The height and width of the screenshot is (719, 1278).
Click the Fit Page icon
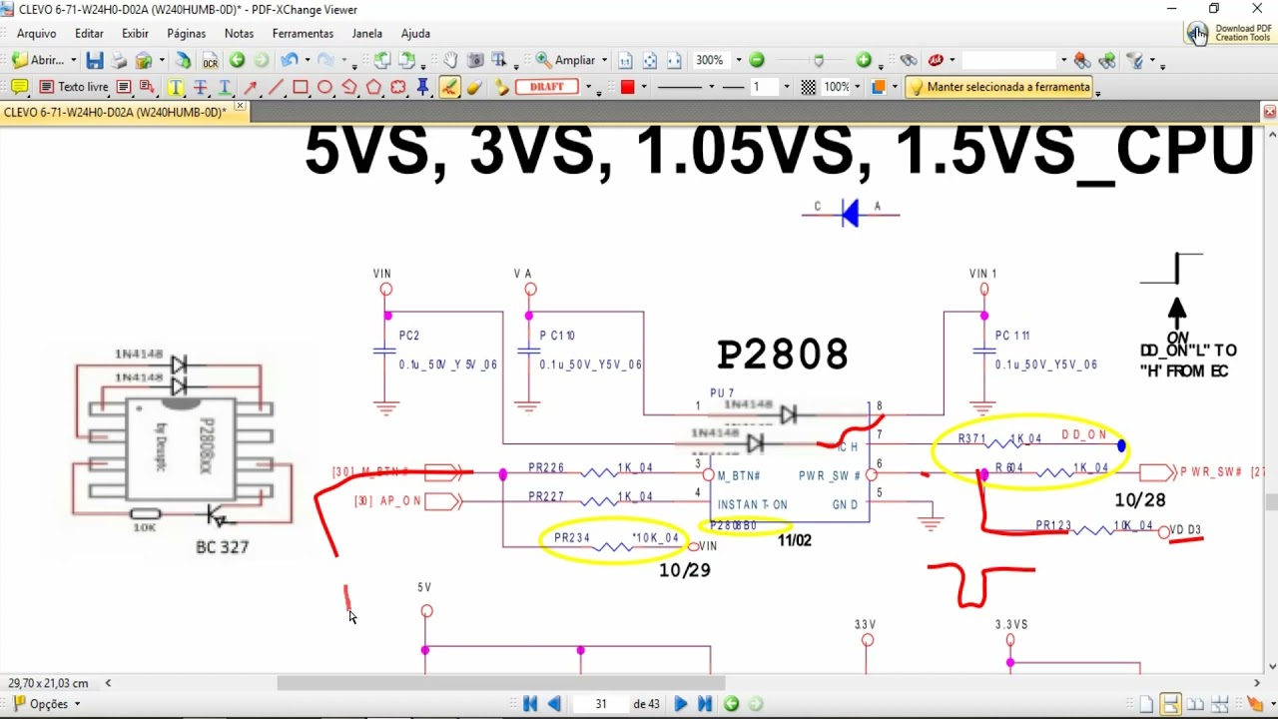[650, 60]
